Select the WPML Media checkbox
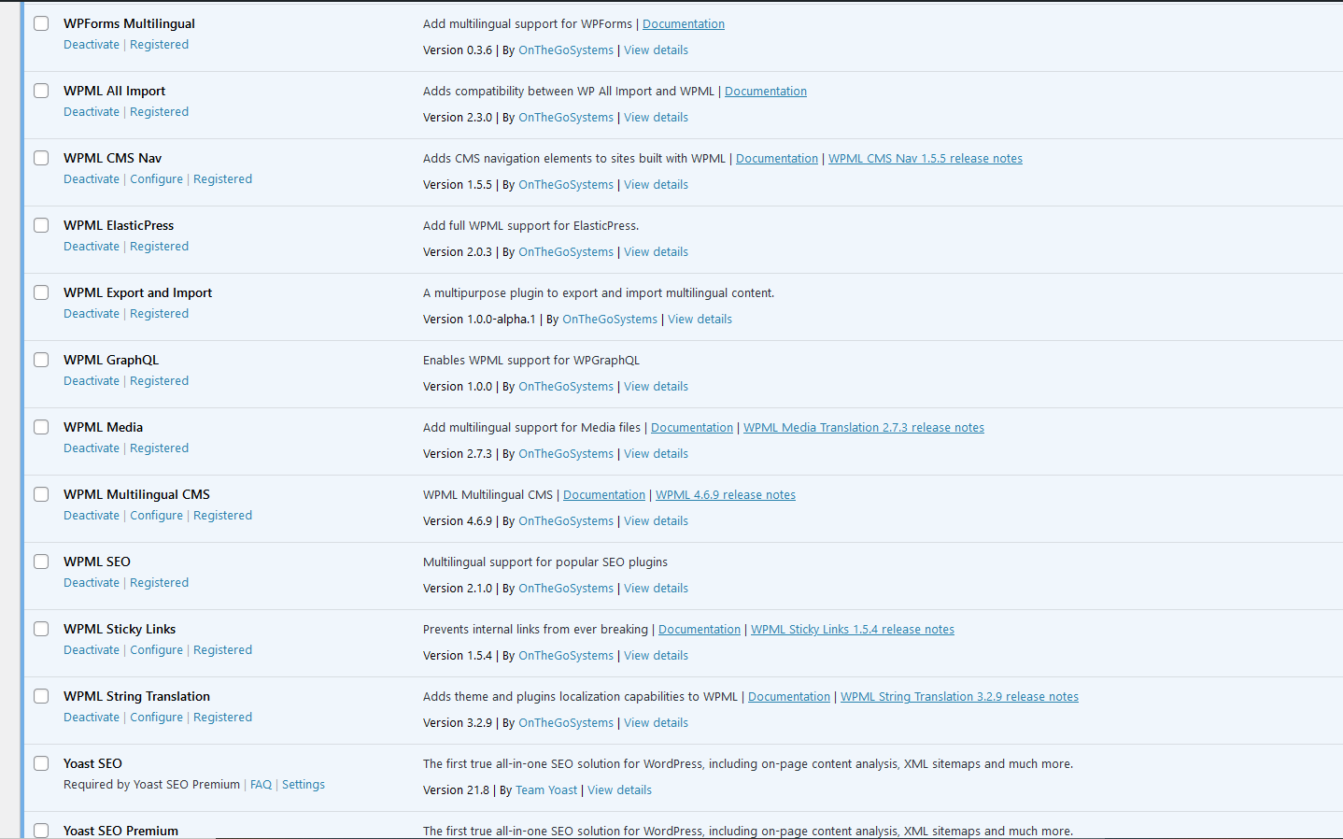The width and height of the screenshot is (1343, 839). point(41,427)
